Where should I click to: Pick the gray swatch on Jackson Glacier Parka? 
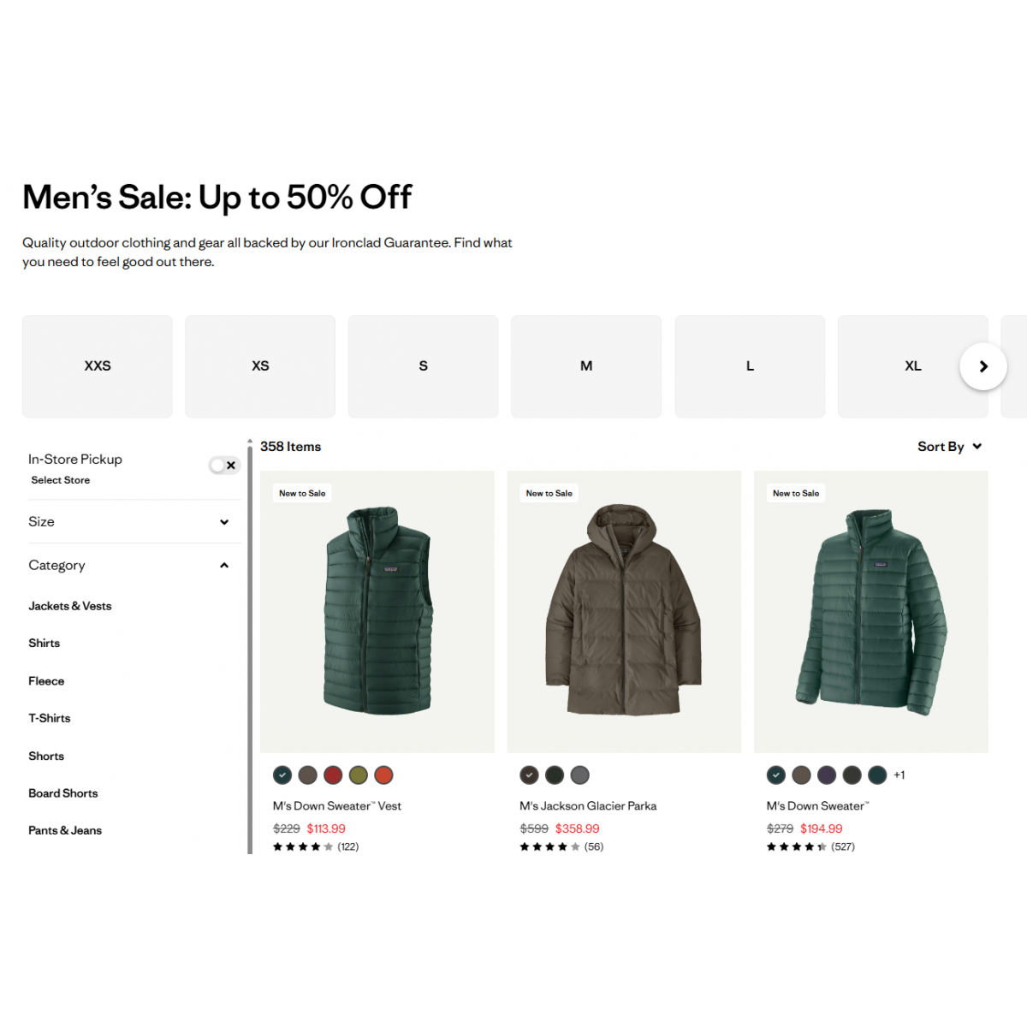click(579, 775)
